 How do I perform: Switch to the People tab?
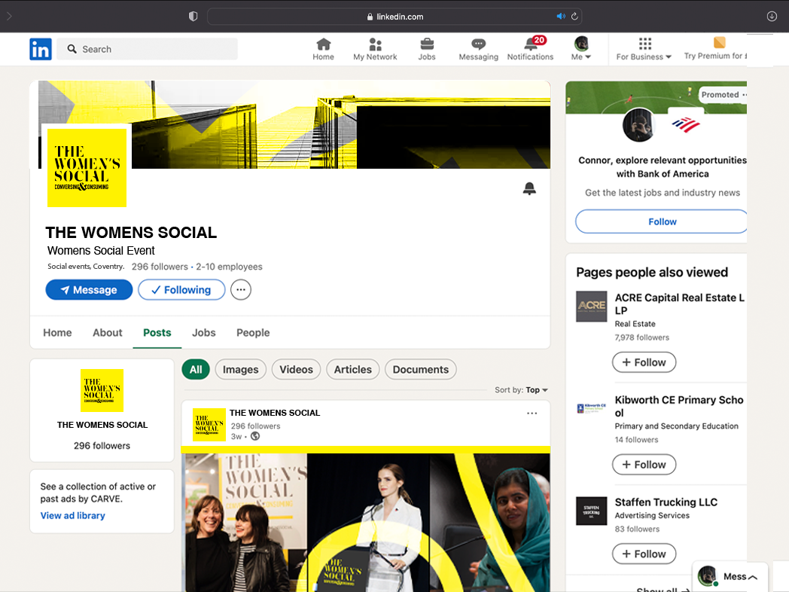[x=253, y=333]
